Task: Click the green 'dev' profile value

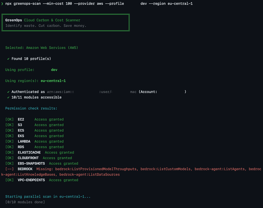Action: click(x=54, y=70)
